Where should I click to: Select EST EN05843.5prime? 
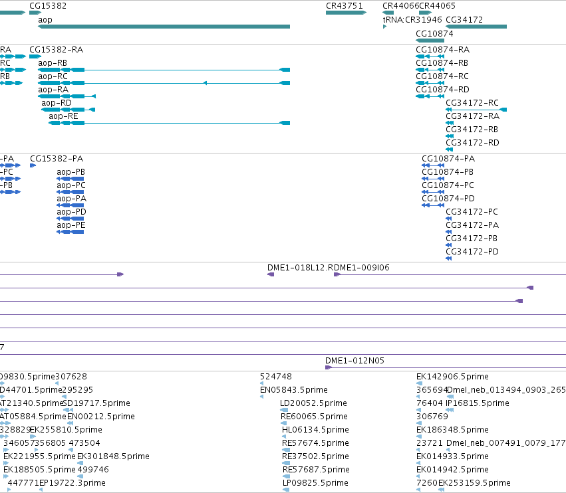pyautogui.click(x=261, y=397)
